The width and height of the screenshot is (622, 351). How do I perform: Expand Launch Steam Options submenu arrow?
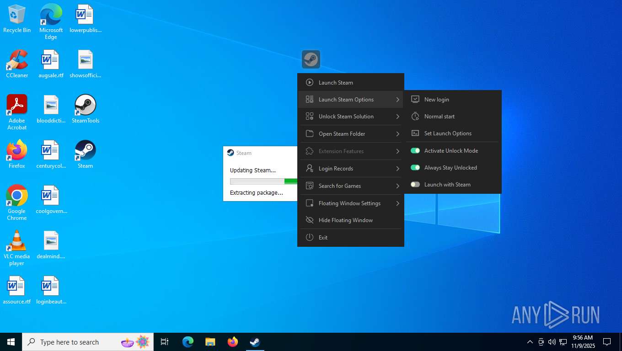tap(397, 100)
